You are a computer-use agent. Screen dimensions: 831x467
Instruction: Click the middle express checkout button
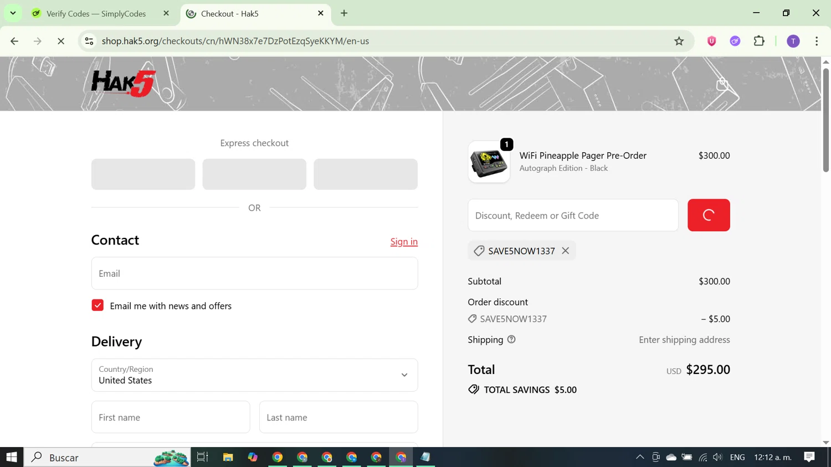[254, 174]
